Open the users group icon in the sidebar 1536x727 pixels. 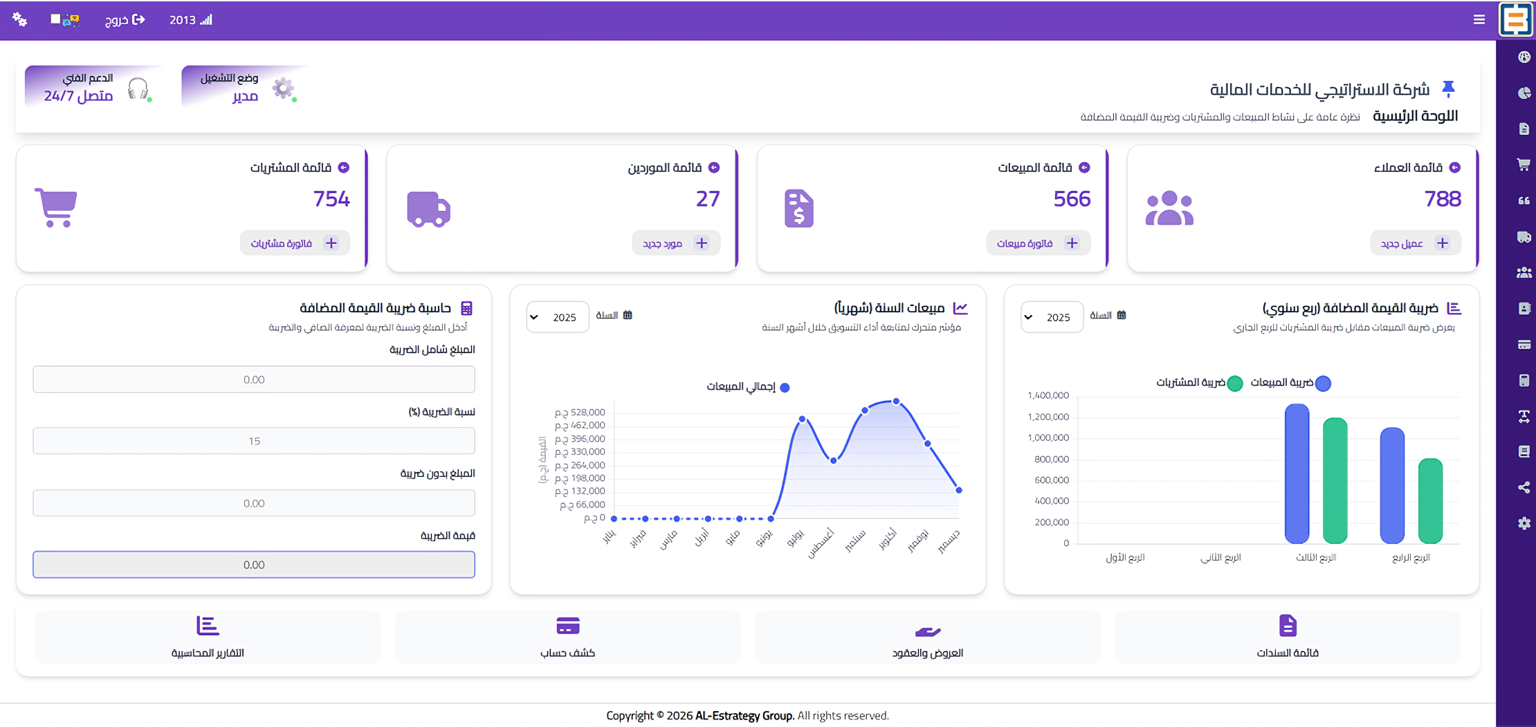[x=1524, y=272]
